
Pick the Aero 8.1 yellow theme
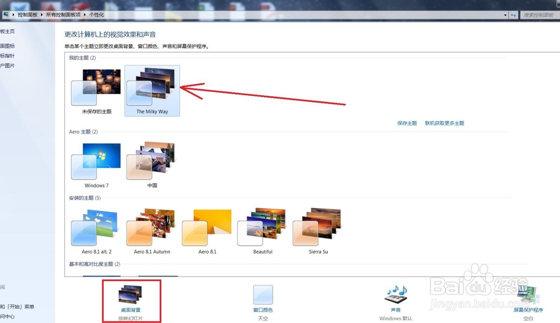point(208,231)
